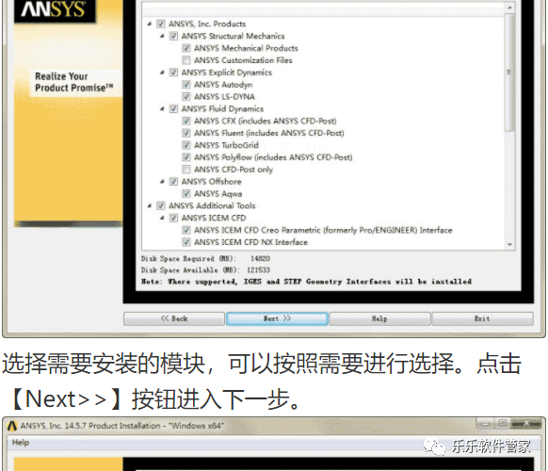
Task: Collapse ANSYS Fluid Dynamics node arrow
Action: (162, 108)
